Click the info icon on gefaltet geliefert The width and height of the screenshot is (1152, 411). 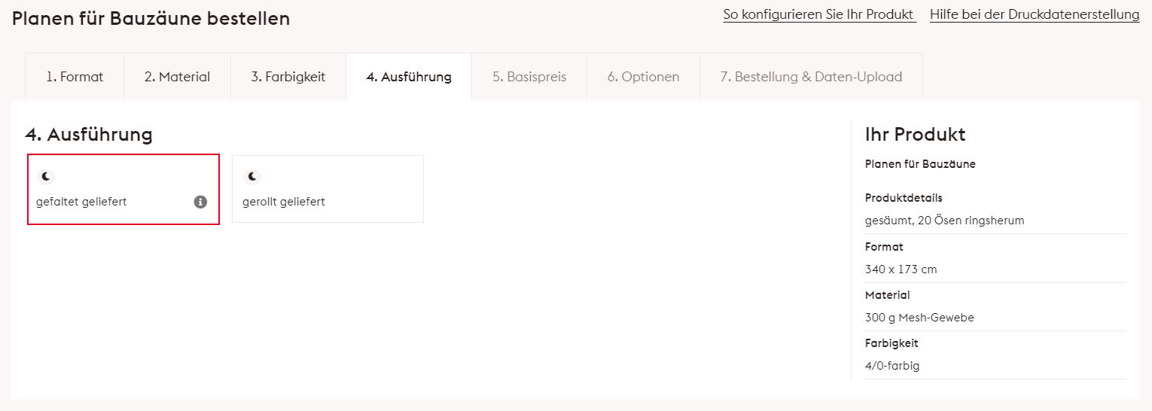[x=200, y=202]
